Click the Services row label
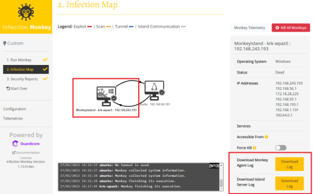The image size is (313, 194). click(x=243, y=126)
